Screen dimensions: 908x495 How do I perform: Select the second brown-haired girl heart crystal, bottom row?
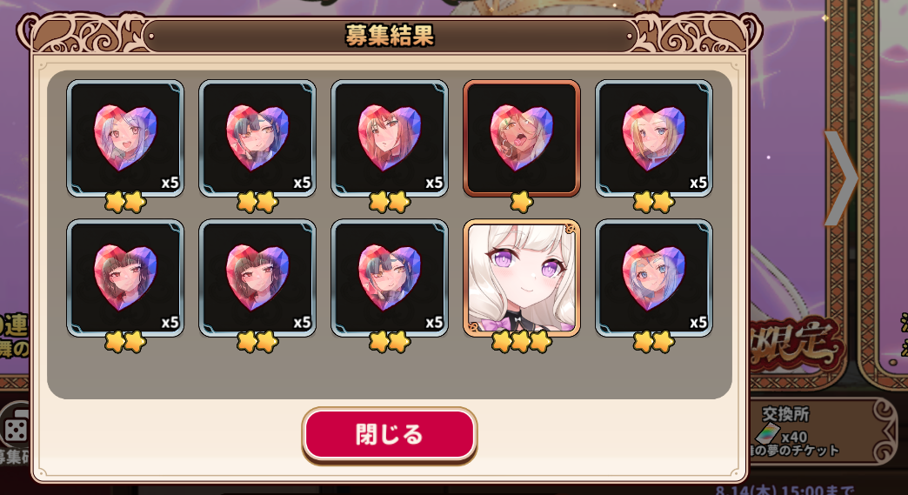(x=257, y=278)
